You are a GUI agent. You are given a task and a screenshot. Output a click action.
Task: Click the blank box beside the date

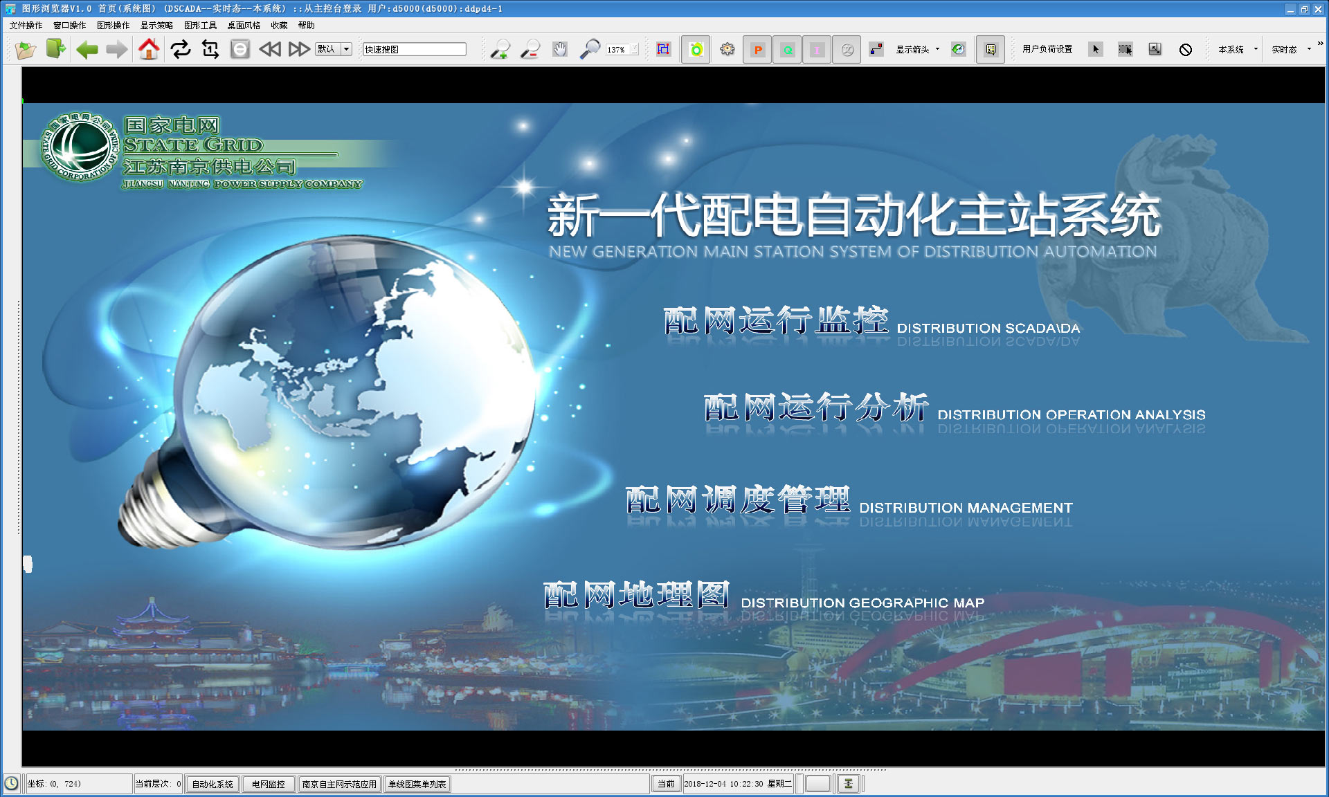817,784
